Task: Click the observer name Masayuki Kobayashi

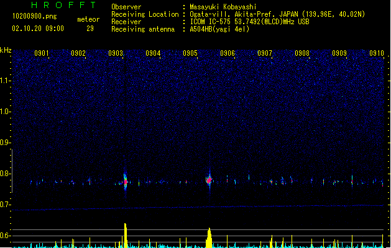Action: pos(223,7)
